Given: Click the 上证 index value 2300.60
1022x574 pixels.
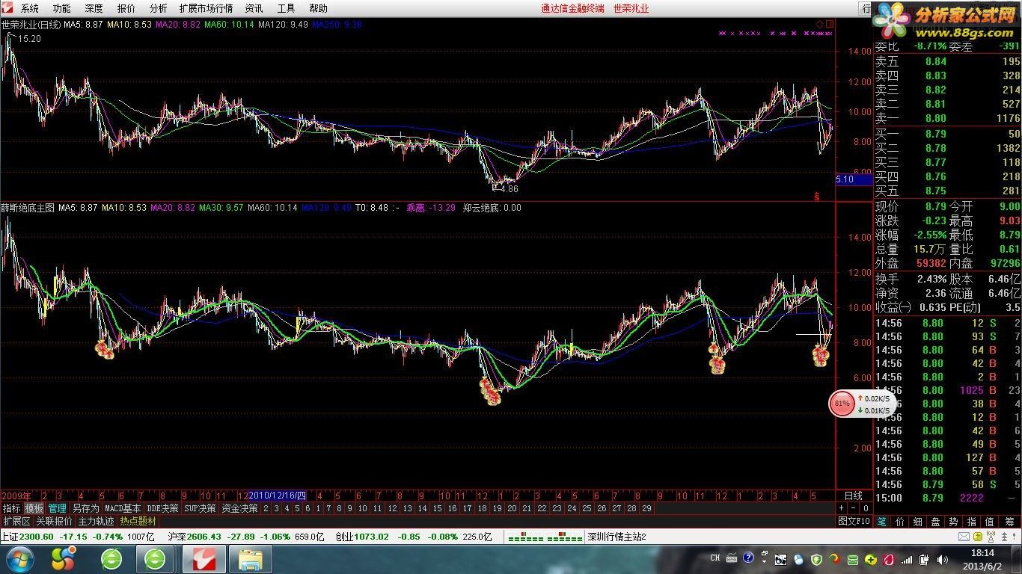Looking at the screenshot, I should click(36, 537).
